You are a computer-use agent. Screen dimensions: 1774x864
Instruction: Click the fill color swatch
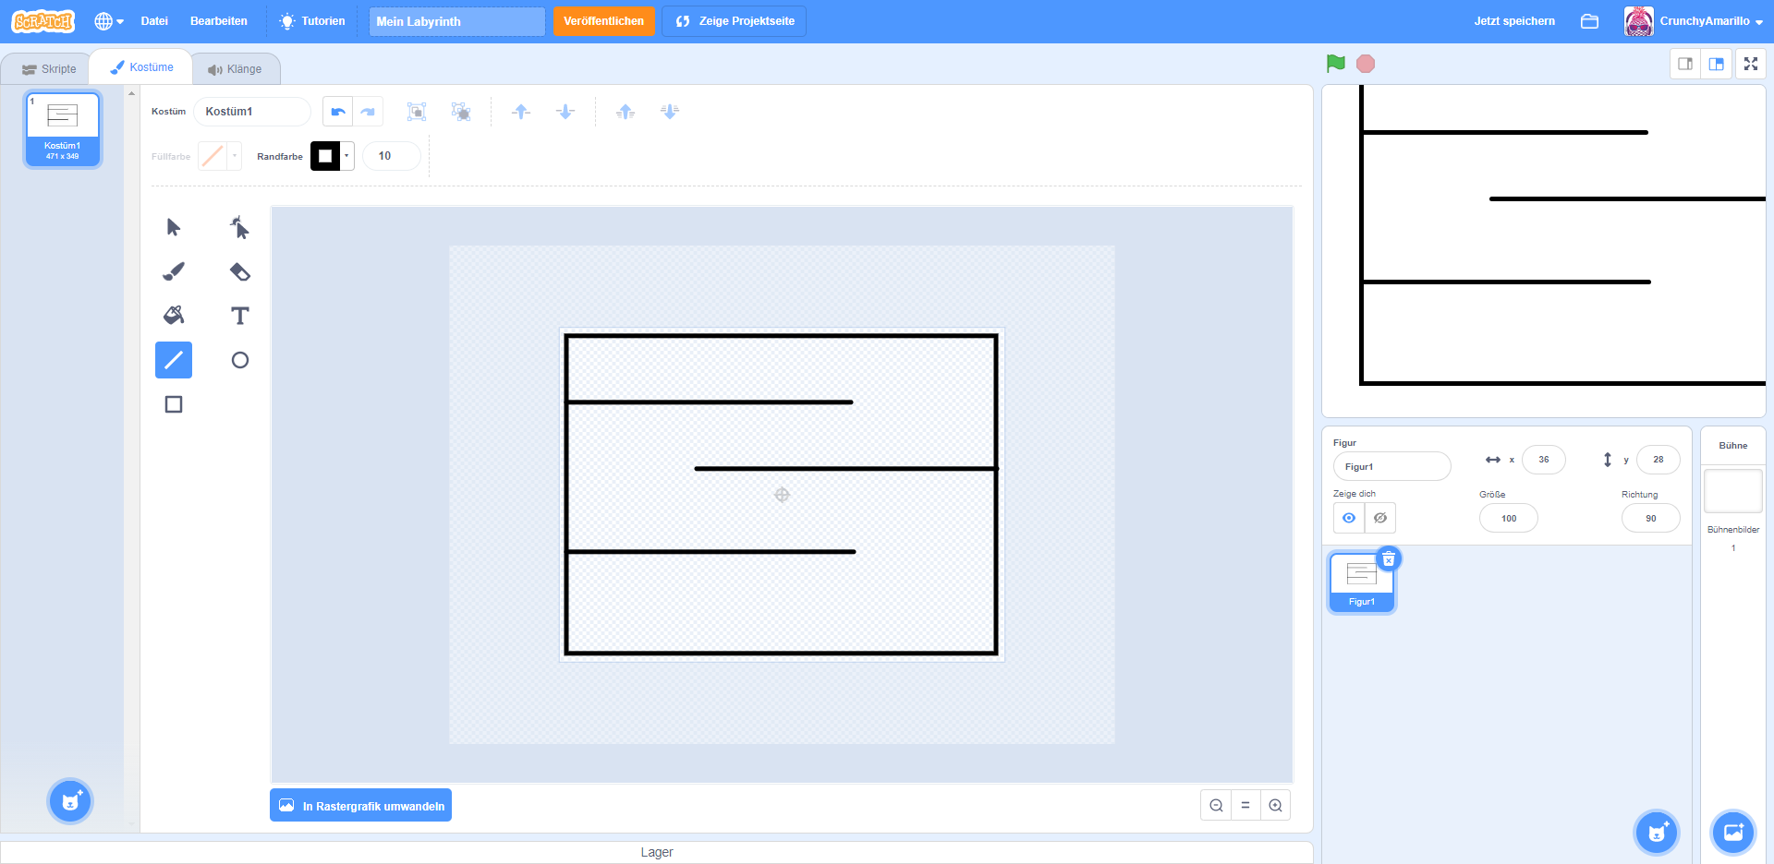(213, 156)
